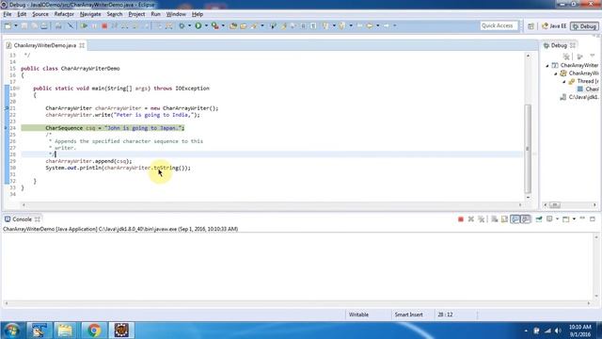
Task: Click the red Terminate button in toolbar
Action: (104, 25)
